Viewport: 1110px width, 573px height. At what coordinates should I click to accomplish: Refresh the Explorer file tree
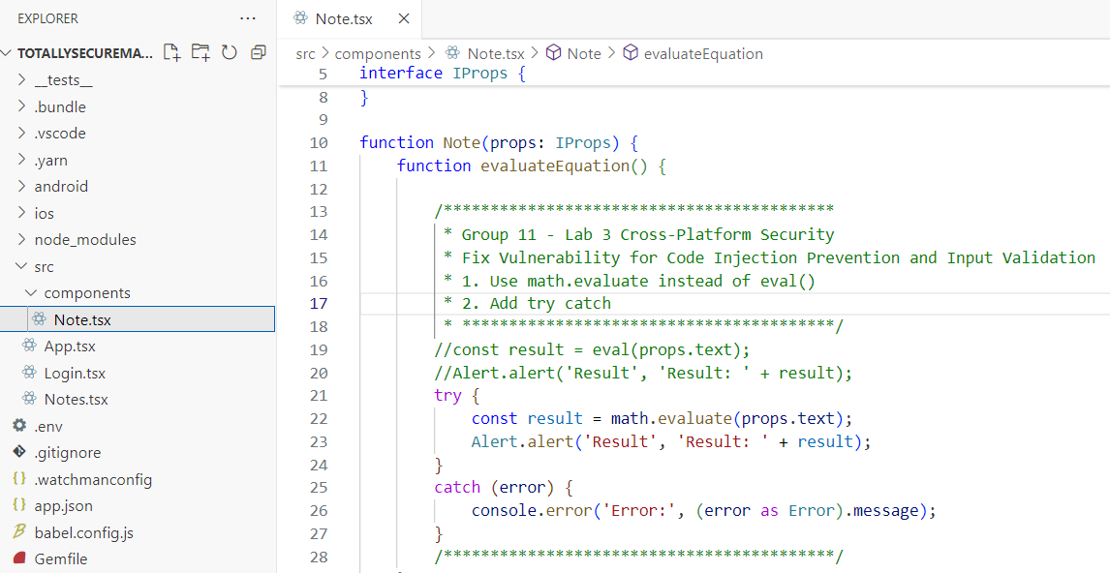click(230, 52)
